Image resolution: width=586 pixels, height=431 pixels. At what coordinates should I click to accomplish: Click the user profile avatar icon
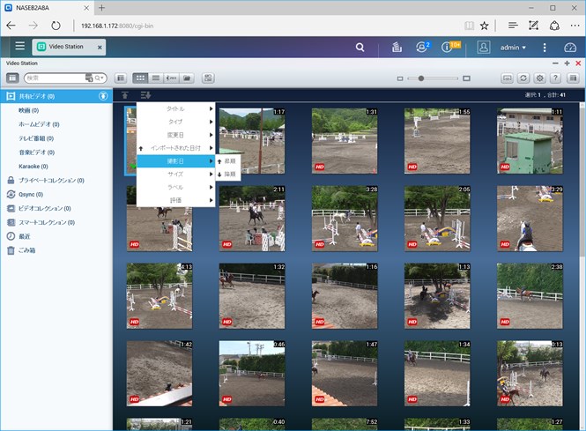coord(484,47)
